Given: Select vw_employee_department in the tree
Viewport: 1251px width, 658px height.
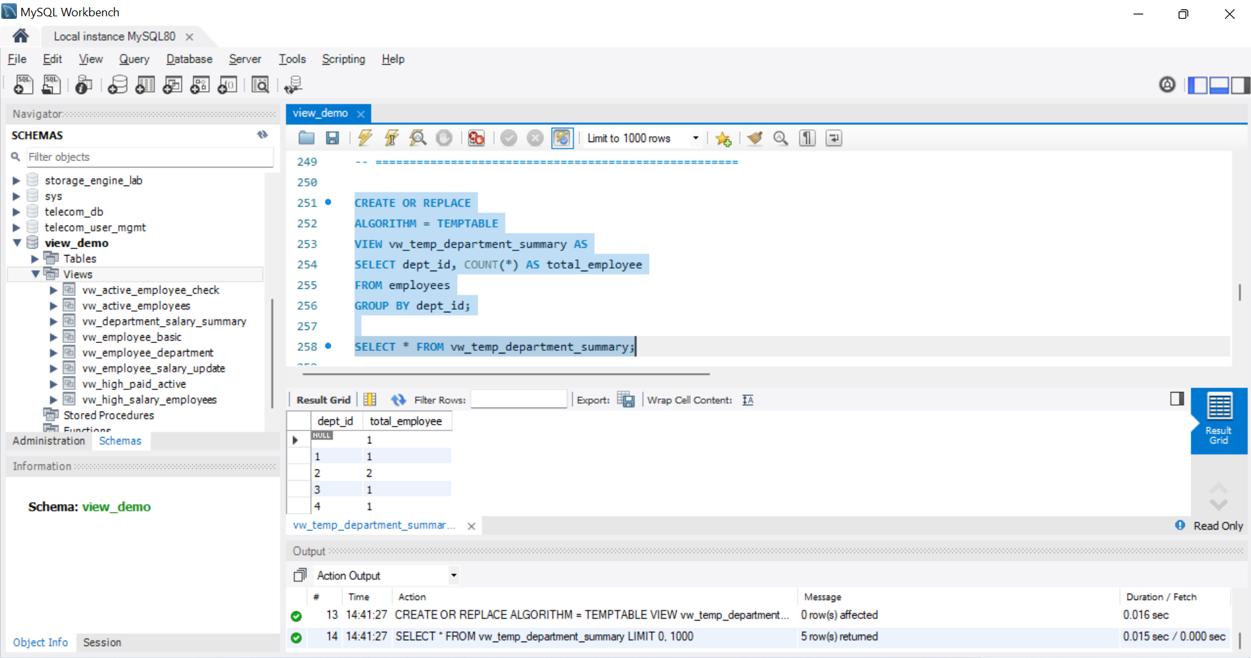Looking at the screenshot, I should 148,353.
